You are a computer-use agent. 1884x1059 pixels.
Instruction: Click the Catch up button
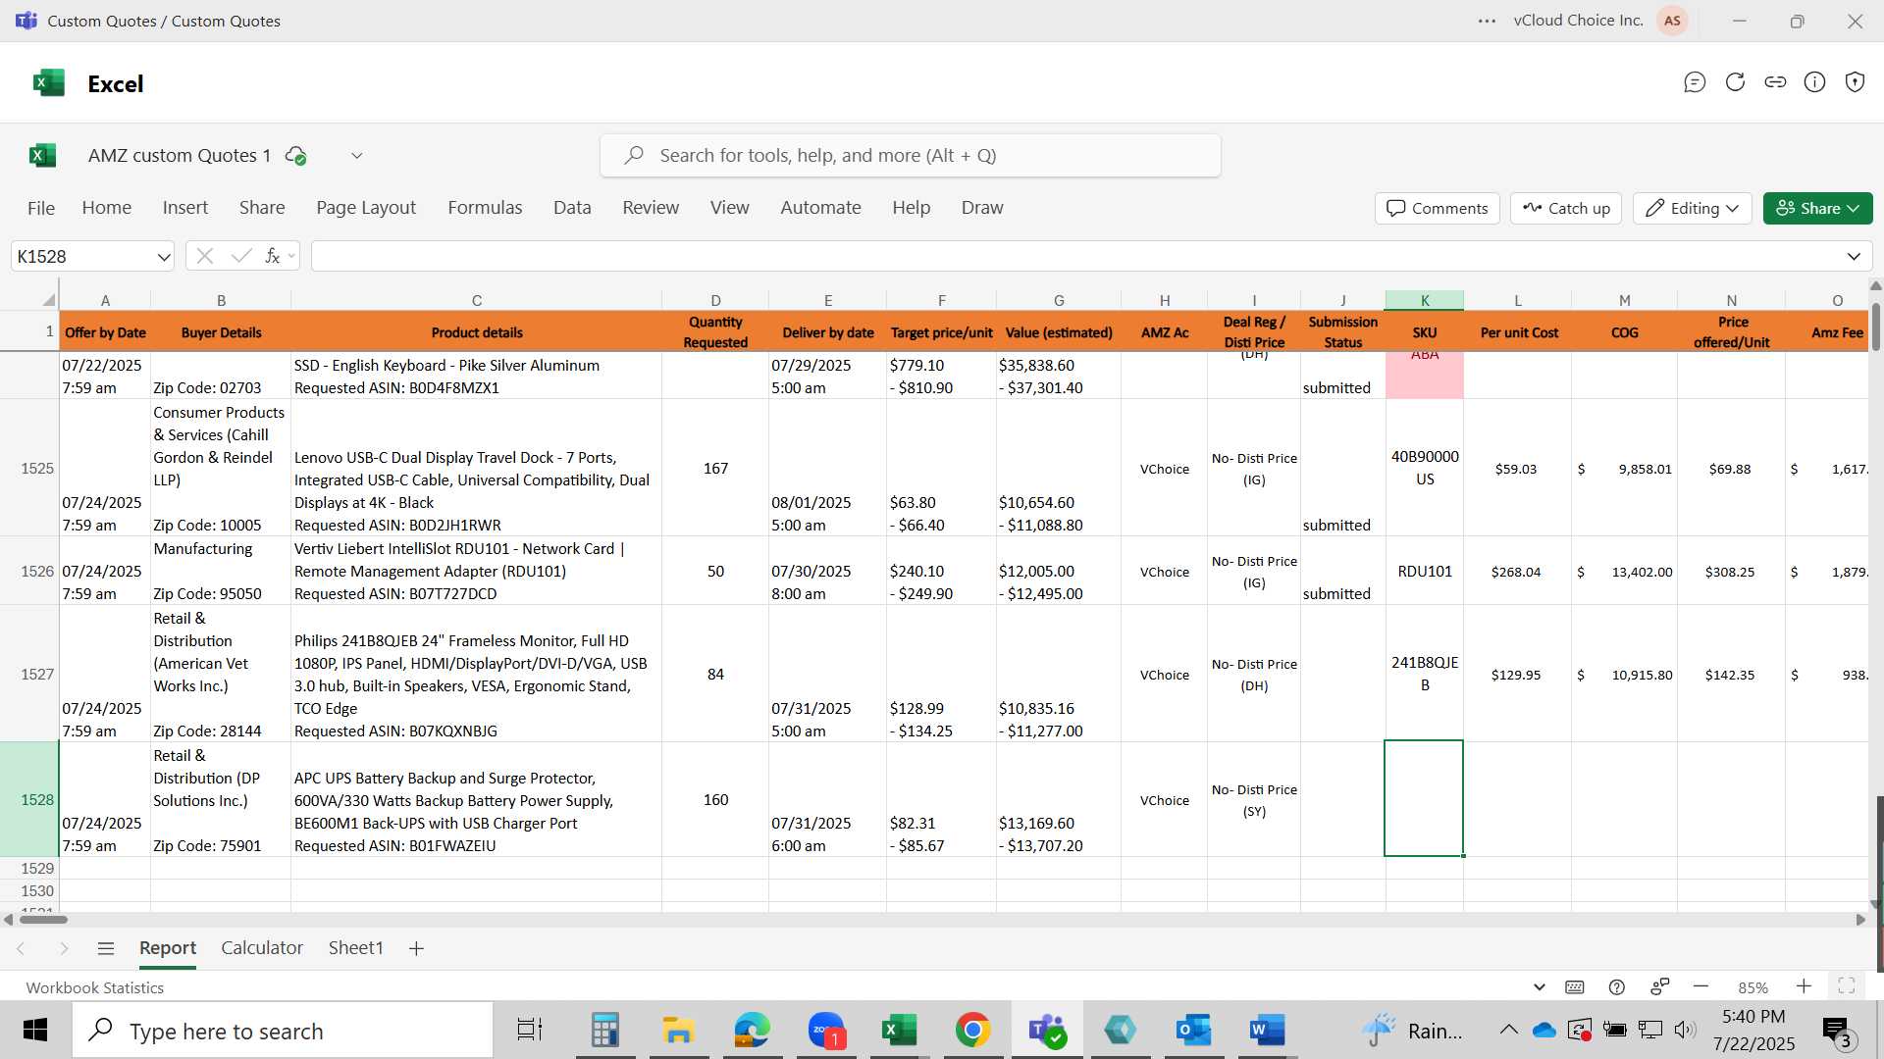click(x=1566, y=208)
